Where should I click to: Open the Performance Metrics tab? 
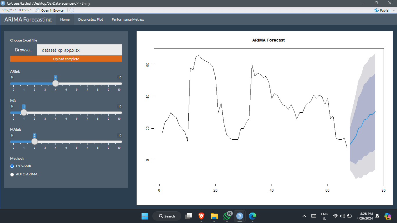click(128, 19)
